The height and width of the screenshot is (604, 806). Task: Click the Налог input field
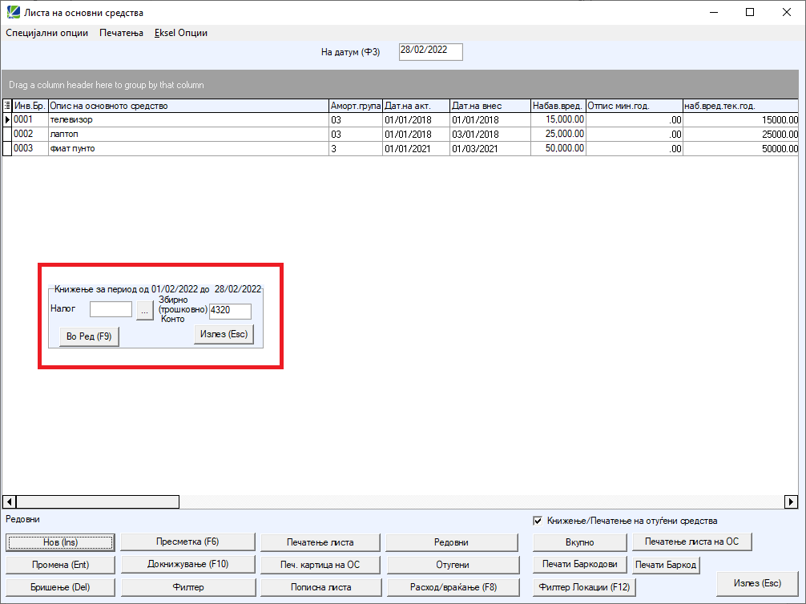coord(111,309)
